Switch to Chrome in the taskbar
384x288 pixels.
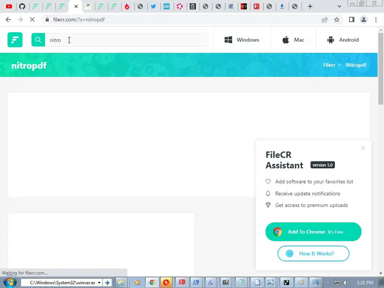point(152,283)
